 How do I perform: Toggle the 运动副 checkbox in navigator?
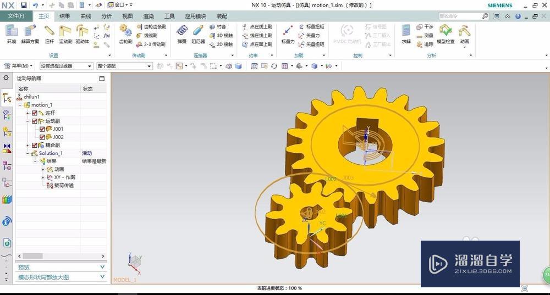tap(34, 121)
